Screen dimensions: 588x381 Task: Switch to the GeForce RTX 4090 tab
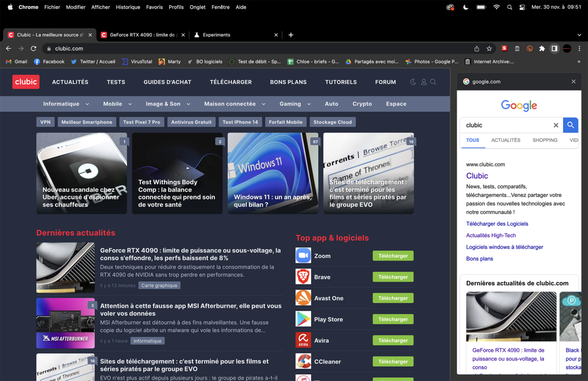143,35
